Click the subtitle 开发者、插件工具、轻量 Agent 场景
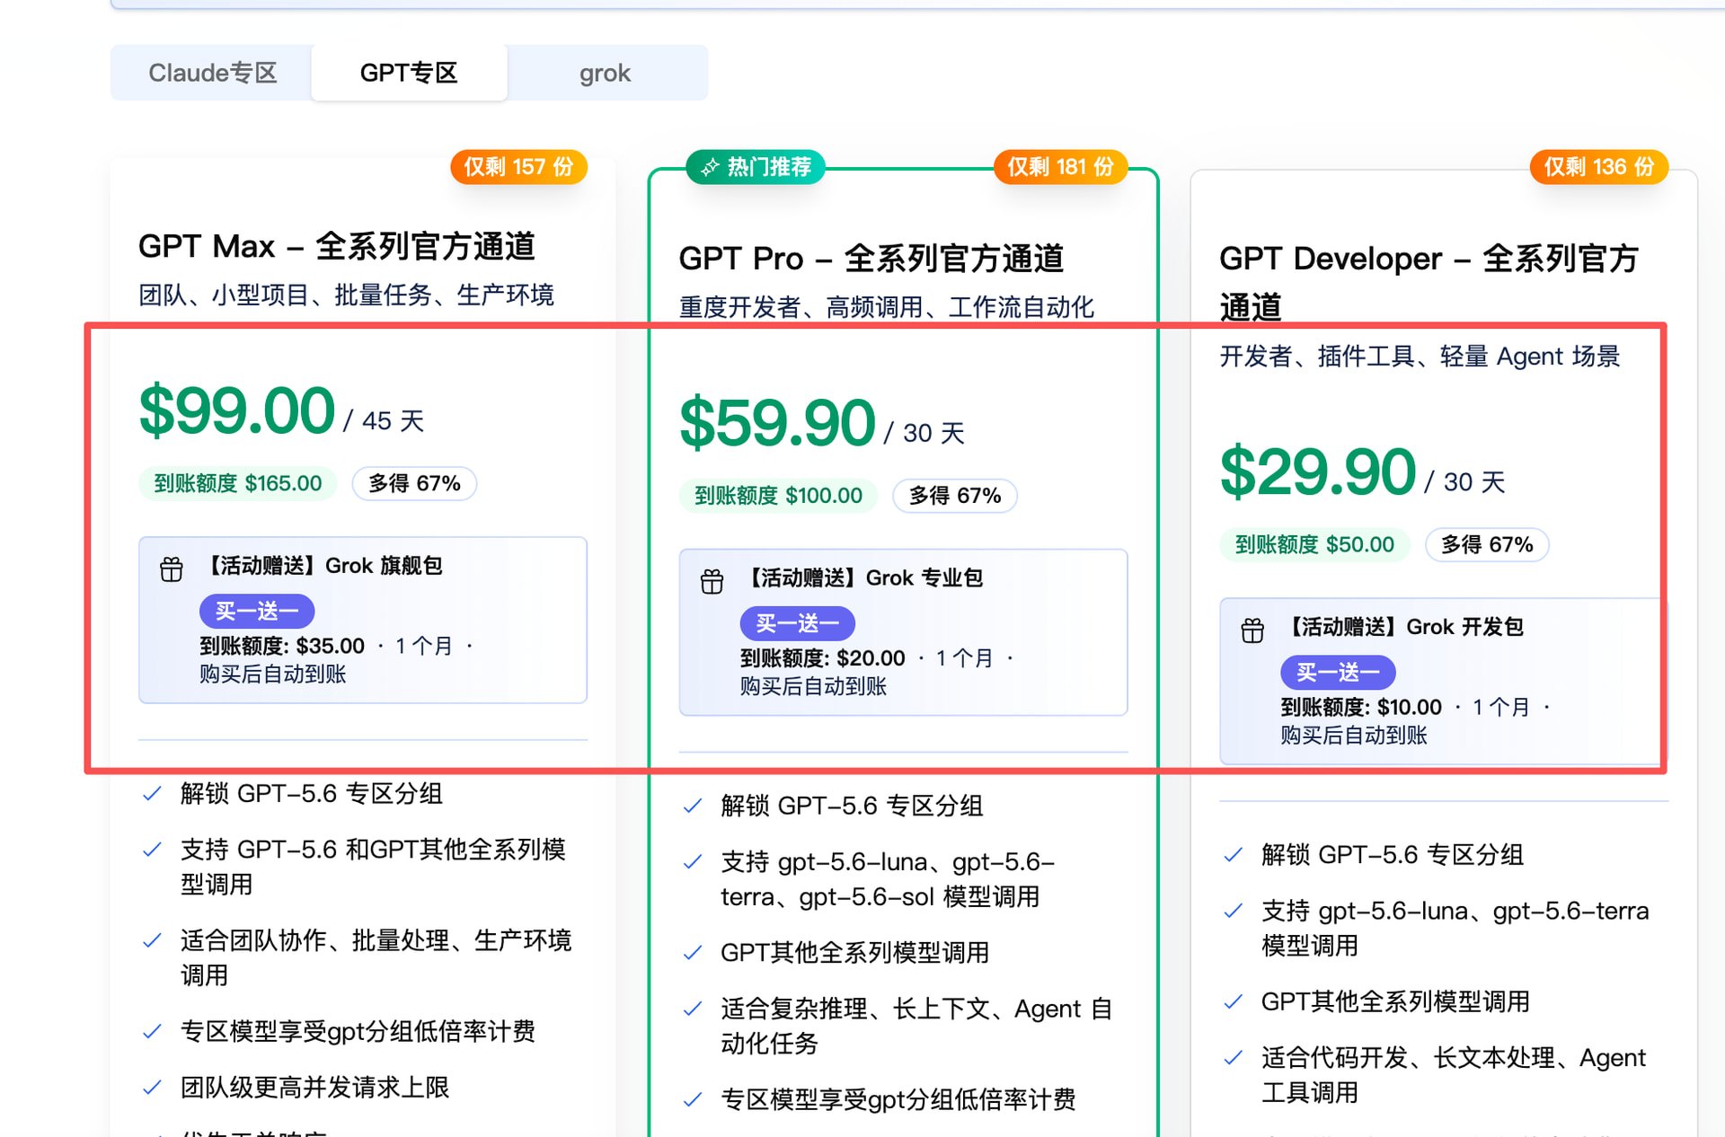 [x=1420, y=357]
